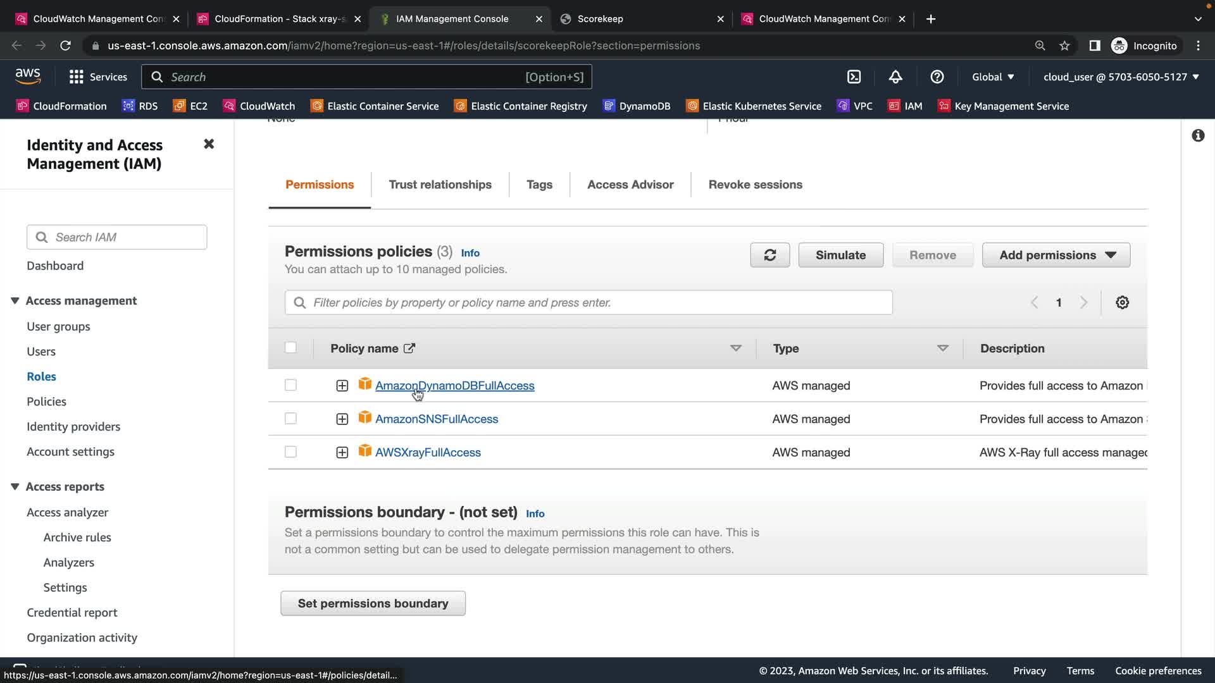Screen dimensions: 1215x683
Task: Open policy table settings gear
Action: [x=1122, y=302]
